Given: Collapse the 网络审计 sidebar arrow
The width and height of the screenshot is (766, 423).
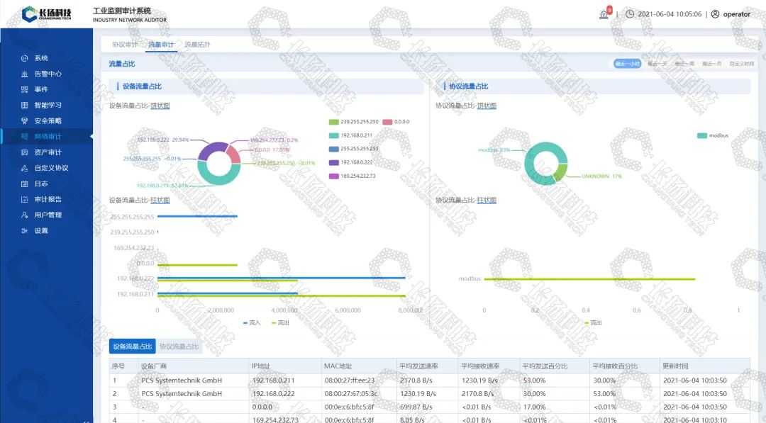Looking at the screenshot, I should [90, 136].
